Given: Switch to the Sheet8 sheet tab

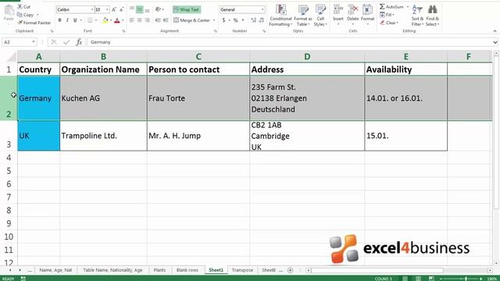Looking at the screenshot, I should point(269,270).
